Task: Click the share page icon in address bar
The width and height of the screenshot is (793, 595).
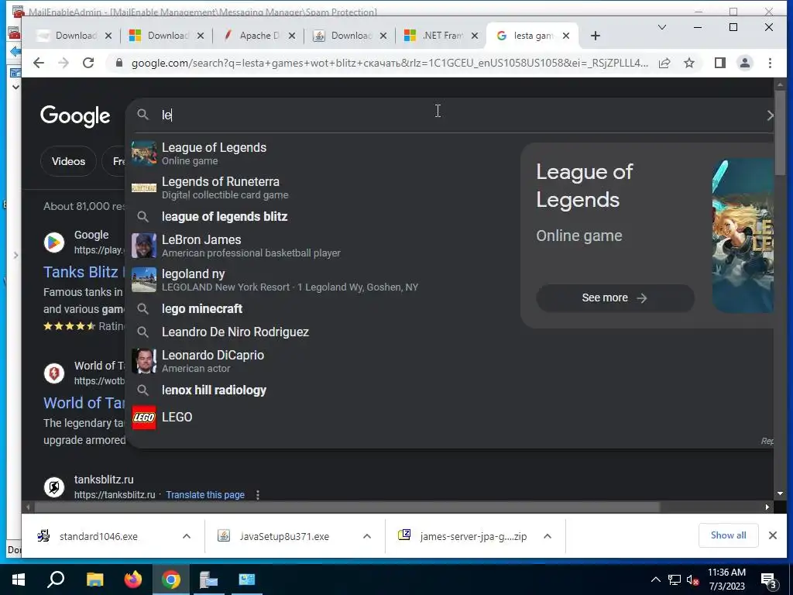Action: click(x=664, y=63)
